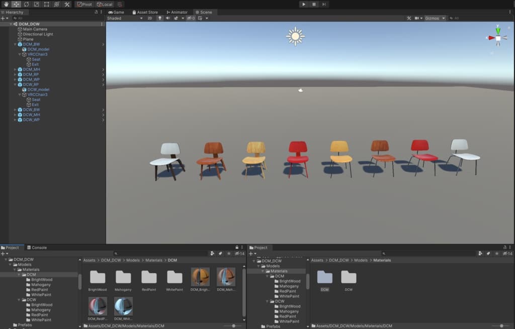Click the left Project favorites star icon
Screen dimensions: 515x329
tap(229, 254)
